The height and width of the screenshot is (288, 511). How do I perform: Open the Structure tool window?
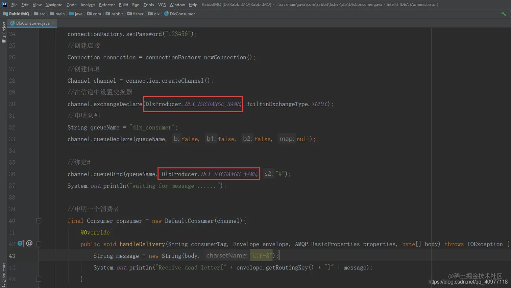pyautogui.click(x=4, y=275)
